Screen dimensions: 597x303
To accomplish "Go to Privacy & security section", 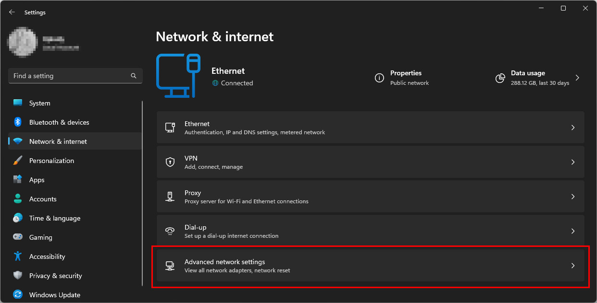I will pos(55,276).
